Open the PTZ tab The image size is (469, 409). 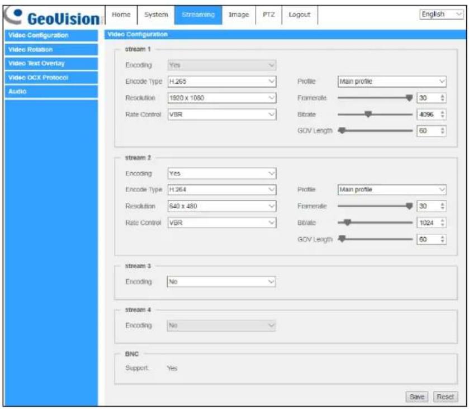click(x=268, y=15)
